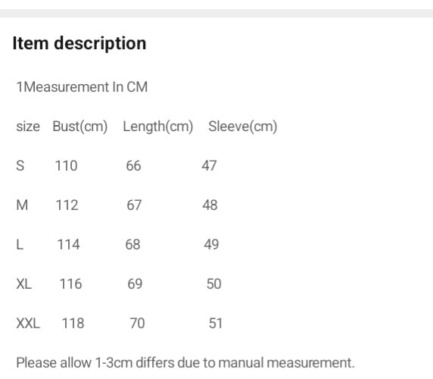Click the sleeve value 50

tap(214, 284)
